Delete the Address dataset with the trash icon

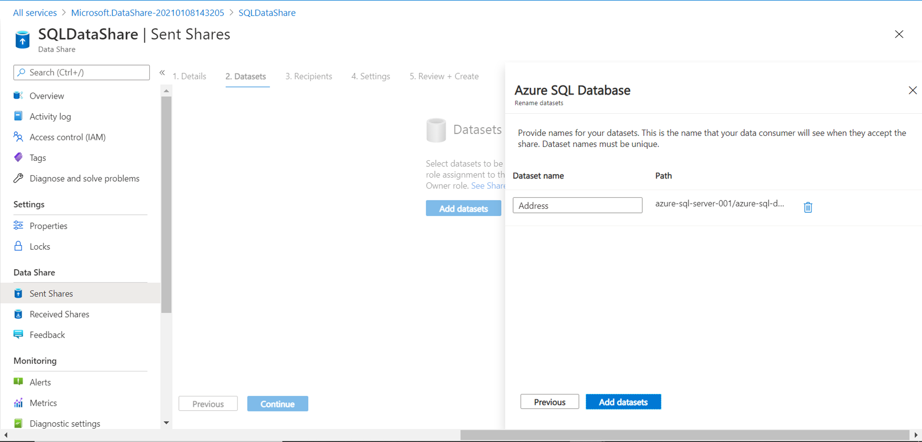(x=808, y=207)
